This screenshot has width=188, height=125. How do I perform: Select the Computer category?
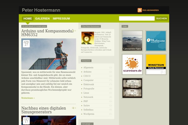pos(88,80)
